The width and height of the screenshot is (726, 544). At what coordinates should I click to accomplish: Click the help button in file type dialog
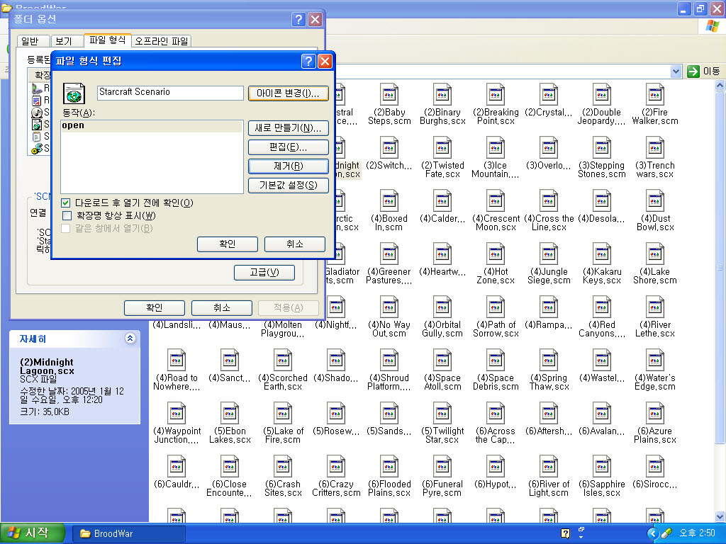click(308, 61)
